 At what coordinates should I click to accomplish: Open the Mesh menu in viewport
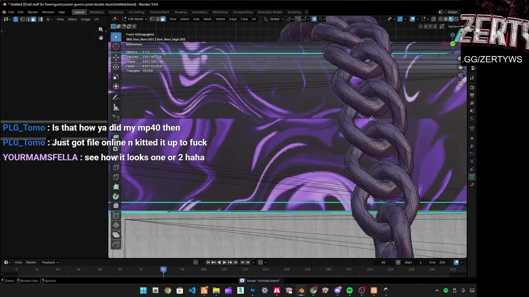[x=207, y=19]
